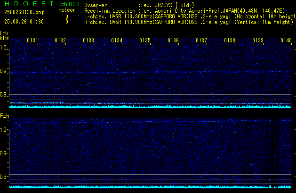Click the 0138 time marker
Screen dimensions: 296x193
point(230,40)
